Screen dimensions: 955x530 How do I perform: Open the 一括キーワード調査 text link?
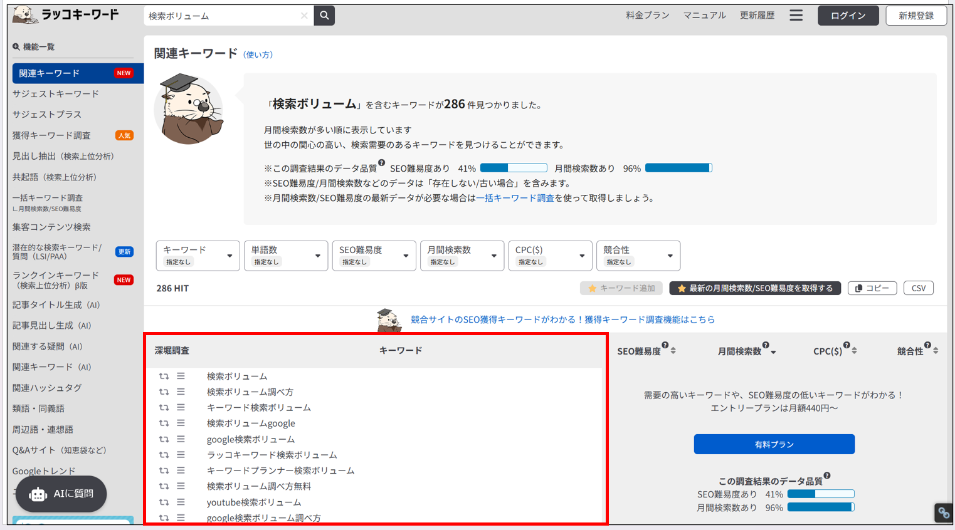[x=515, y=198]
